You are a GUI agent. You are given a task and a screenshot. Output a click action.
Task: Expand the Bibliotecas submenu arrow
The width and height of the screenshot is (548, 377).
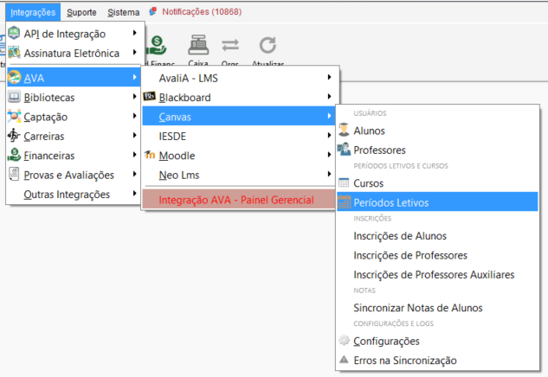[x=134, y=97]
